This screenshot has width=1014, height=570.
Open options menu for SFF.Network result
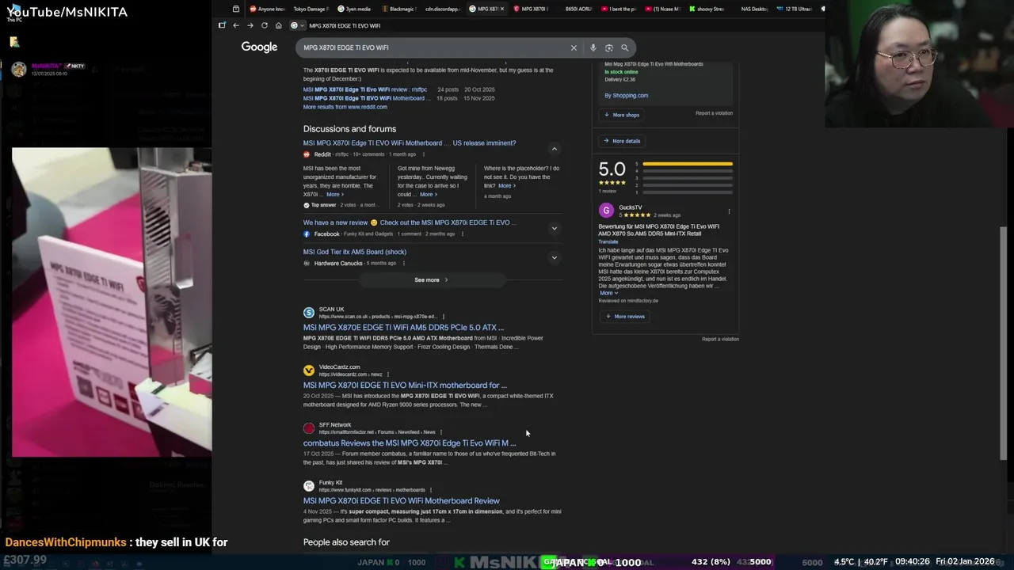tap(441, 432)
